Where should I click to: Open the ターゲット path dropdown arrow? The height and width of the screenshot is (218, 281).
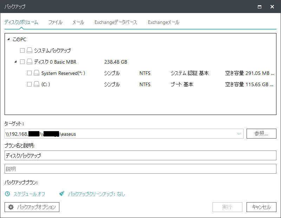click(239, 134)
